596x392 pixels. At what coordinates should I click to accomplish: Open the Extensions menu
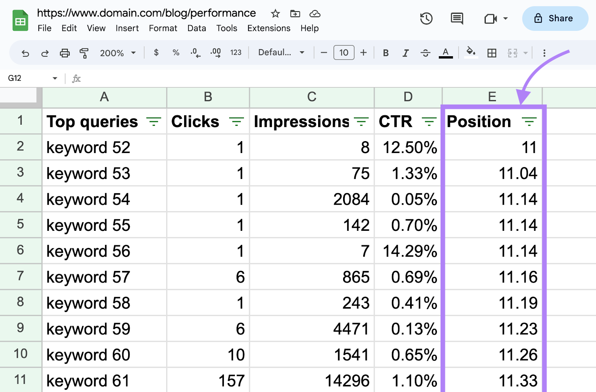click(x=268, y=28)
